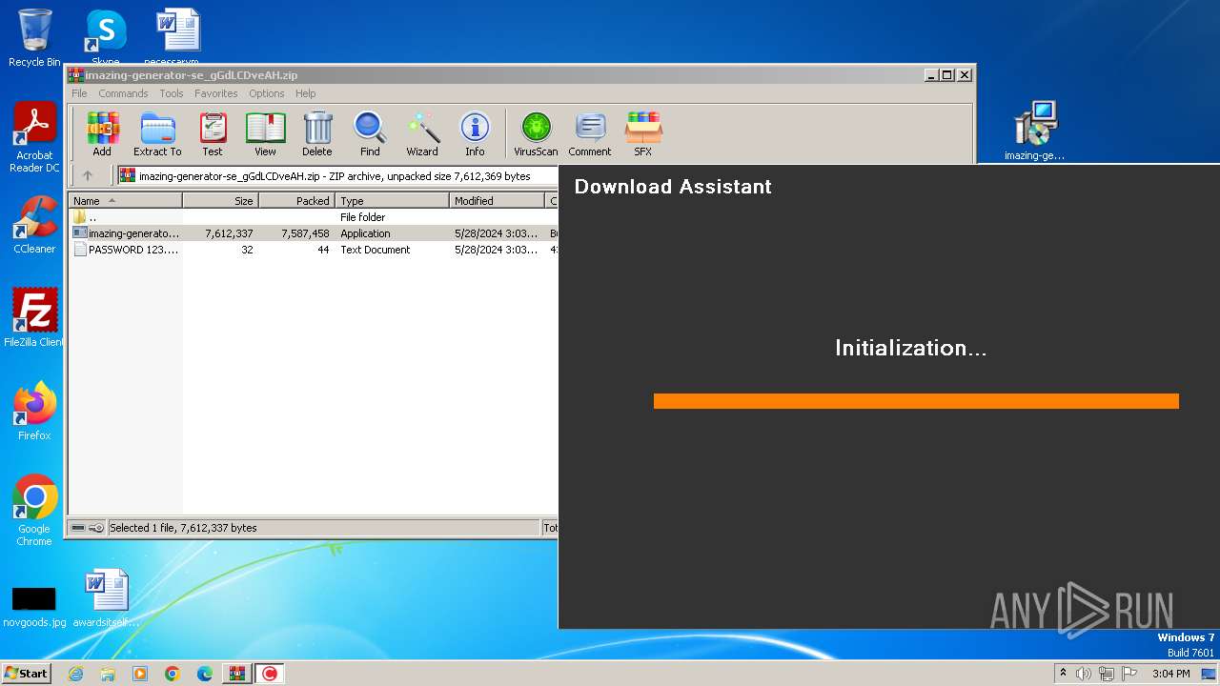Show hidden tray icons arrow
1220x686 pixels.
coord(1063,674)
